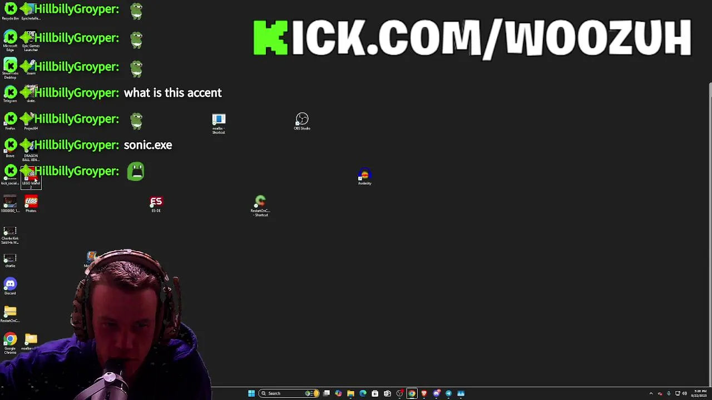Open the taskbar clock and date

tap(699, 393)
